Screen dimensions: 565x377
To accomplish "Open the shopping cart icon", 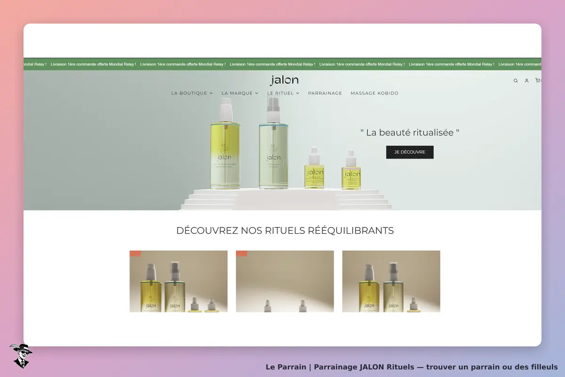I will tap(538, 81).
